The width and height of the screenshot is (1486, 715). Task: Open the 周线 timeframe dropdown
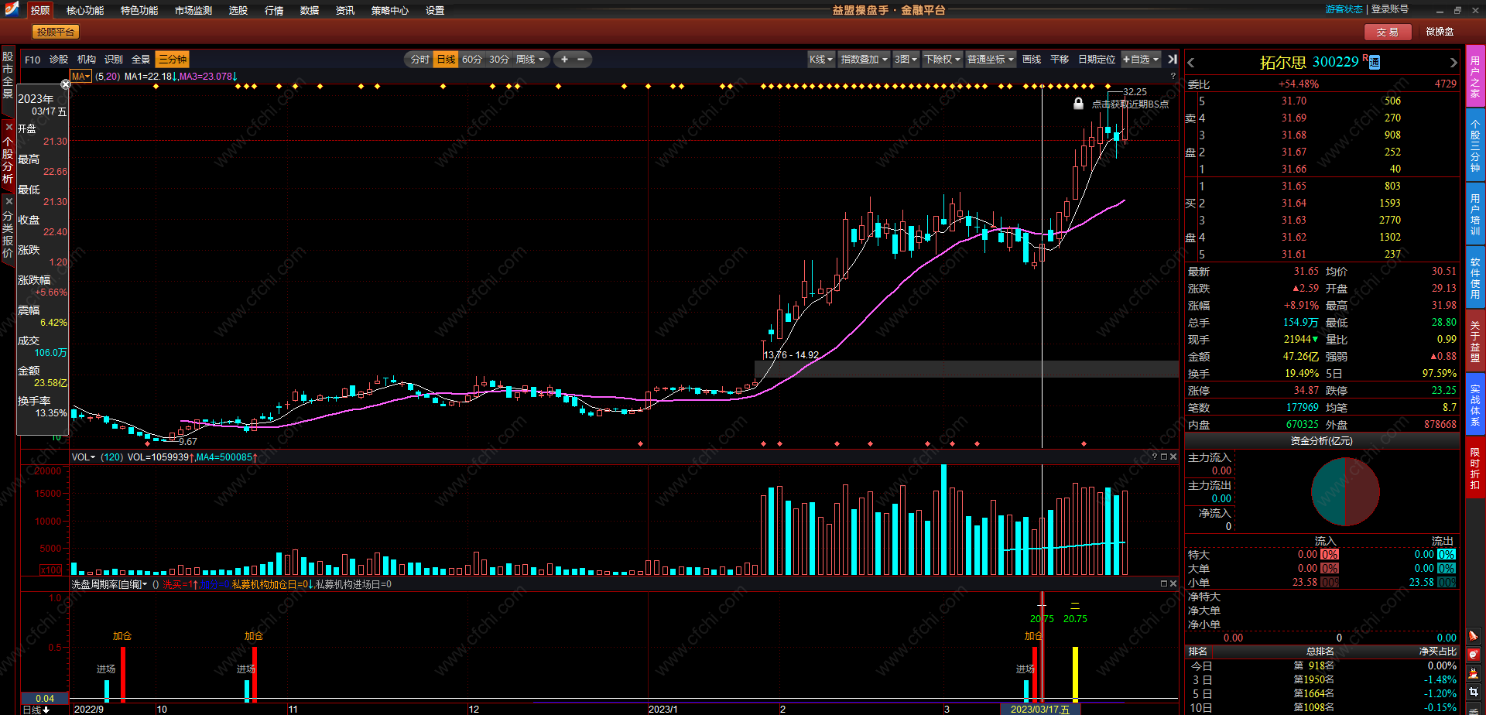pyautogui.click(x=530, y=59)
